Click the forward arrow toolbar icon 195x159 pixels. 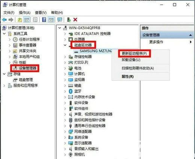point(11,20)
